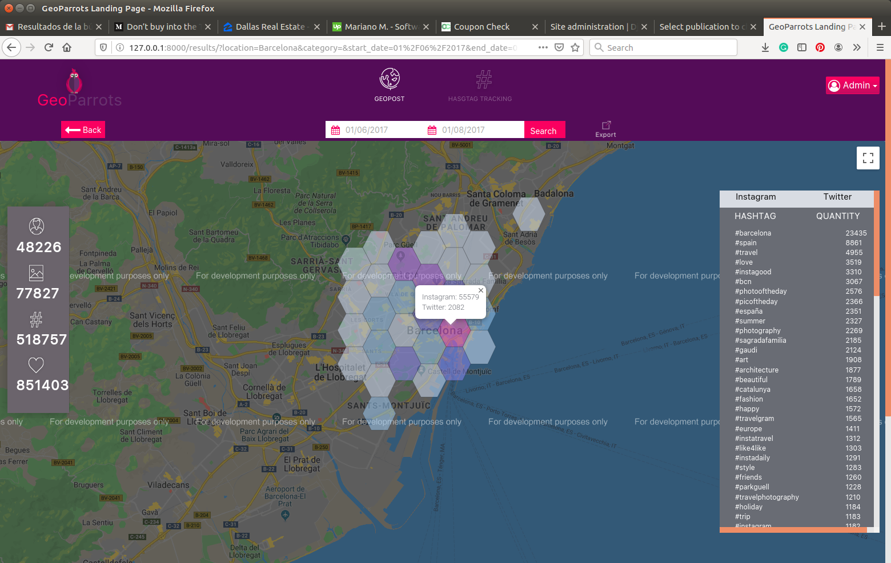Expand the Admin user dropdown
The image size is (891, 563).
(852, 86)
